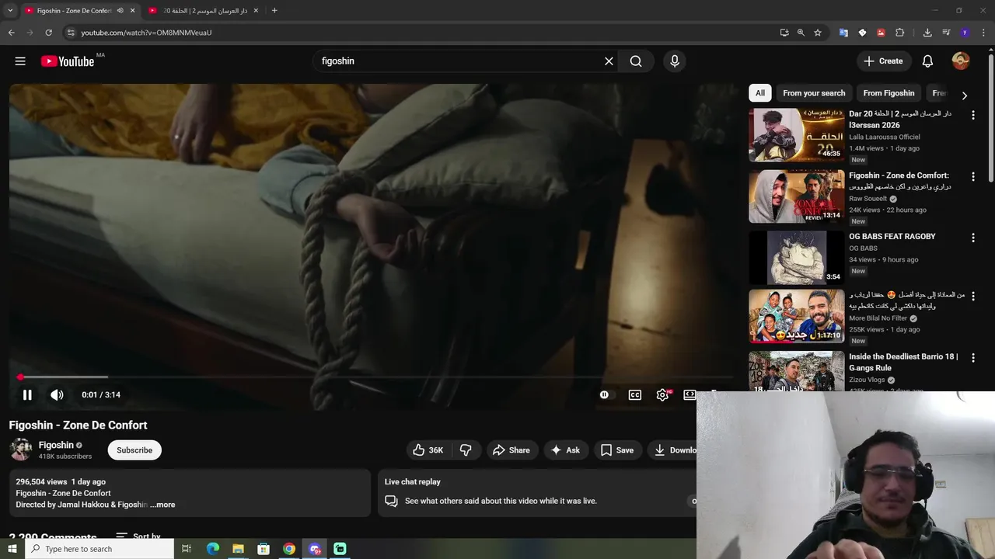Click the install app icon in address bar

tap(784, 33)
